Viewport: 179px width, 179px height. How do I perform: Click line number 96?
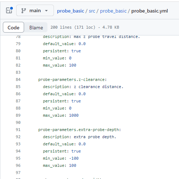(x=18, y=165)
